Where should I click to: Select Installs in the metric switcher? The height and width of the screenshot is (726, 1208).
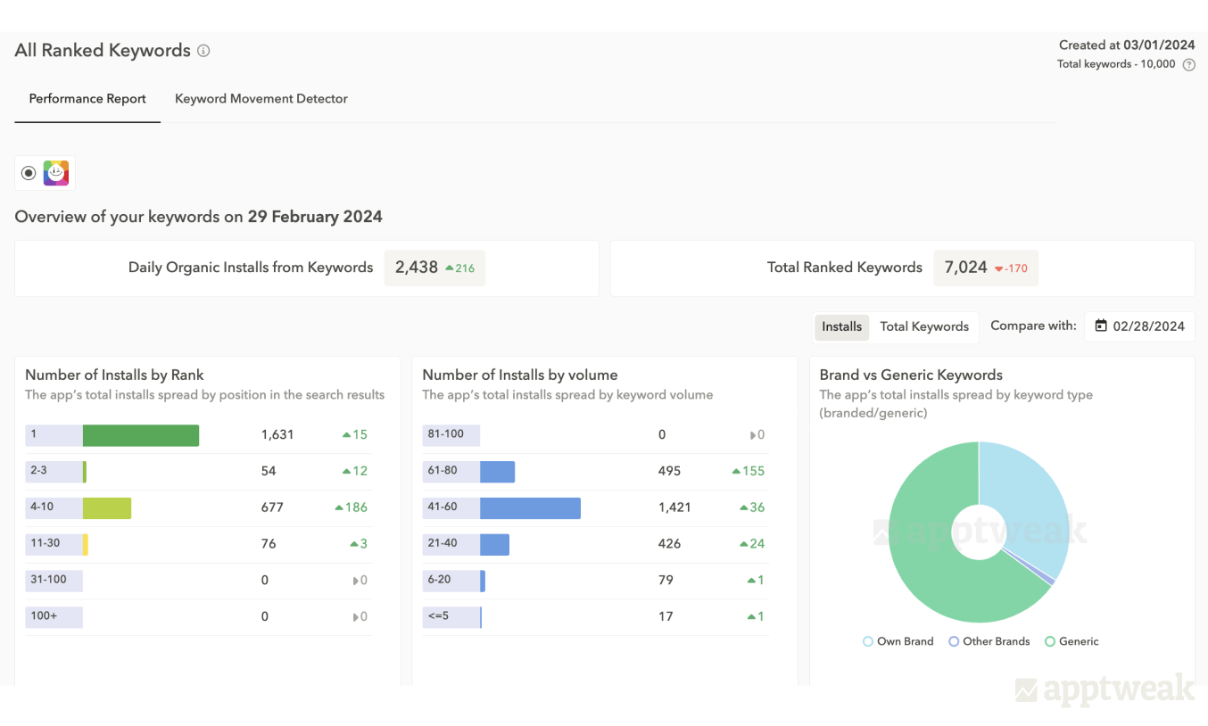(841, 326)
